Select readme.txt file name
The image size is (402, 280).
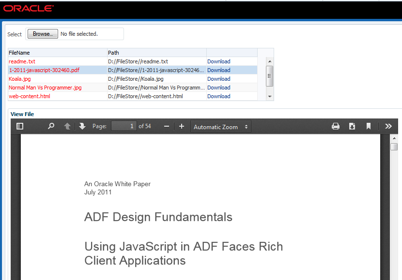(x=22, y=61)
